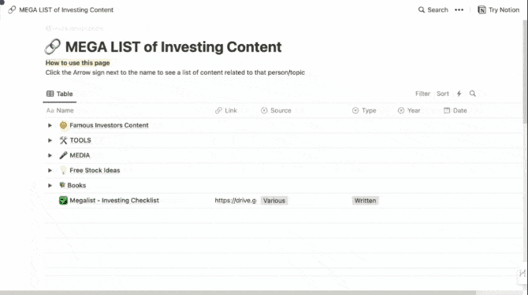Viewport: 528px width, 295px height.
Task: Click the microphone icon beside MEDIA
Action: [x=63, y=155]
